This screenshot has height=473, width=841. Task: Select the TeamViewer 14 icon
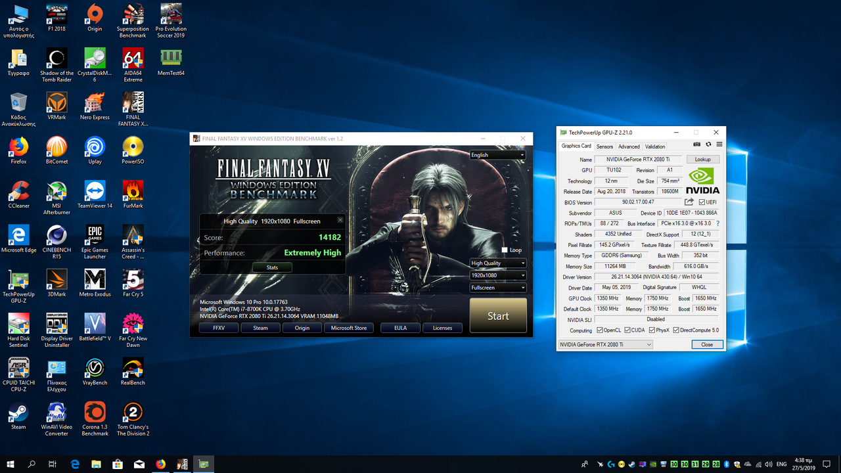pos(95,194)
